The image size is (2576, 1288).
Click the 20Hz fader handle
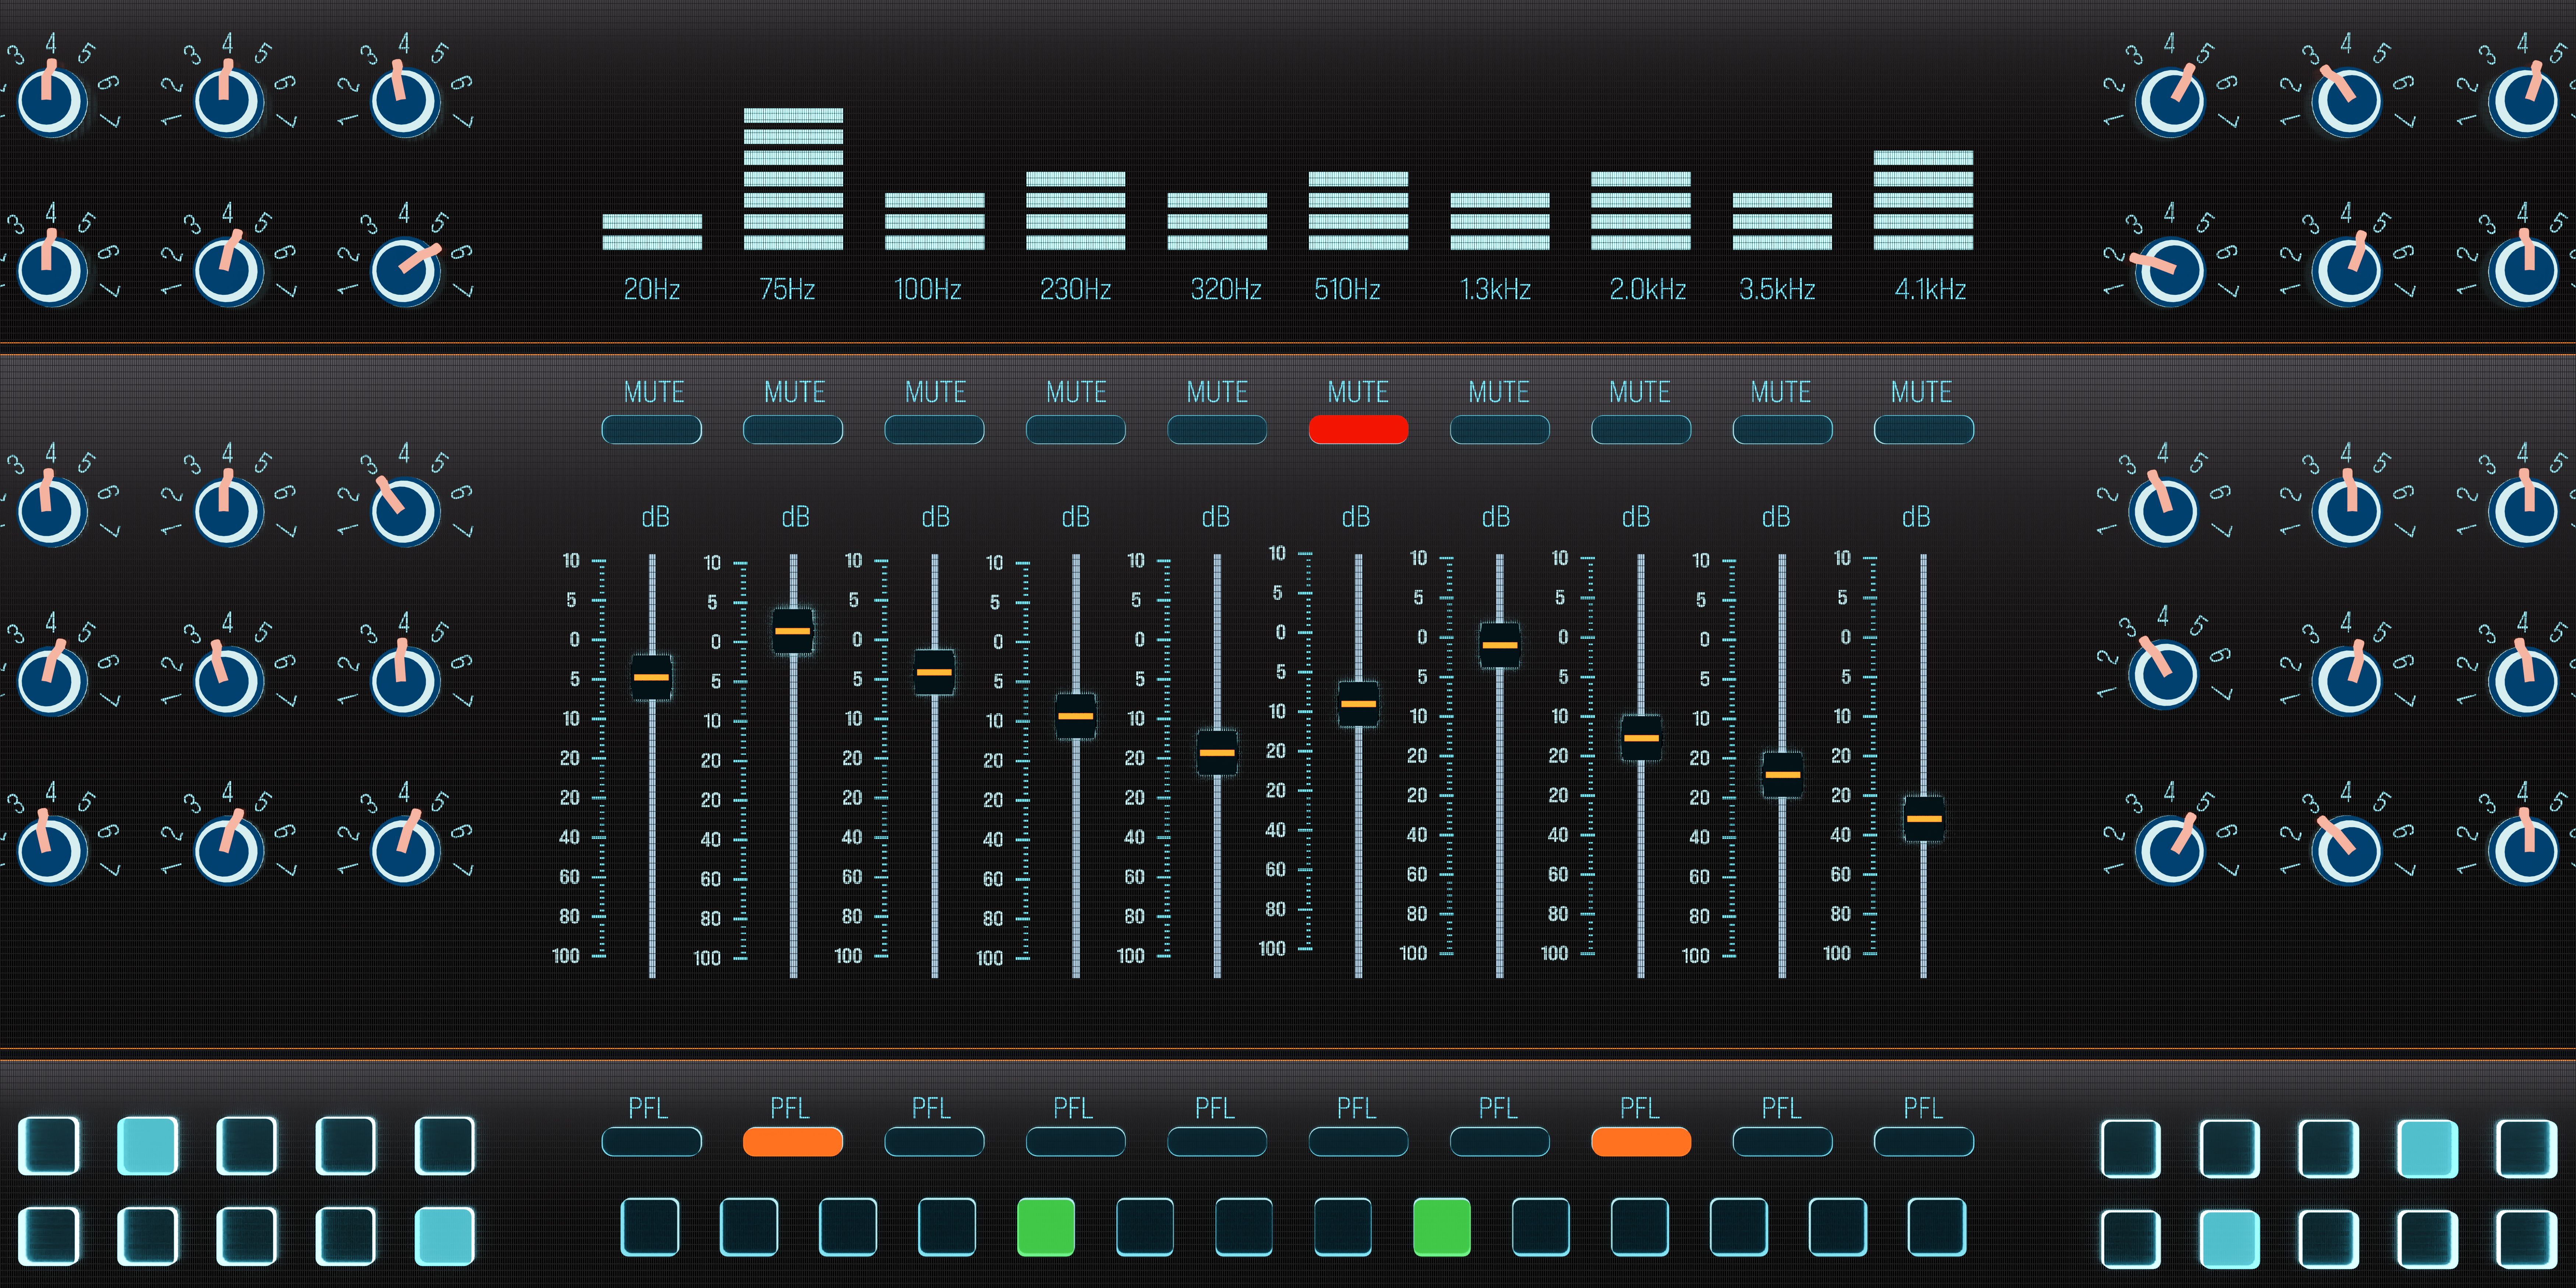(x=651, y=677)
